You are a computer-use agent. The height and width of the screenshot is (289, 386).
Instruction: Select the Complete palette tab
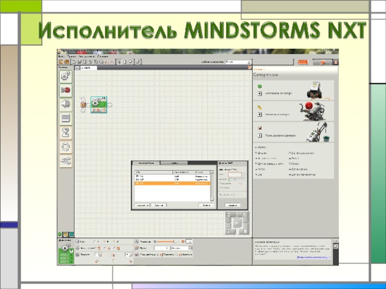point(66,234)
